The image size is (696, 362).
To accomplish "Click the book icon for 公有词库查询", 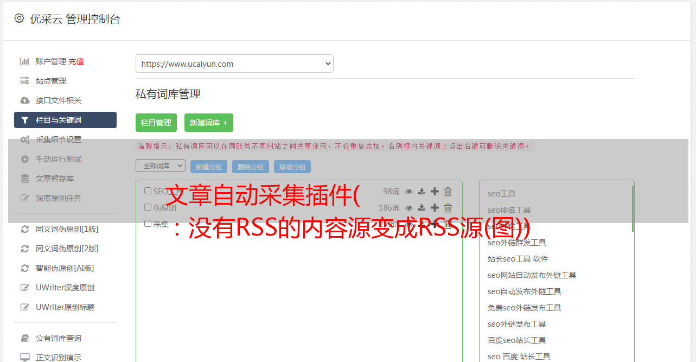I will click(x=25, y=338).
